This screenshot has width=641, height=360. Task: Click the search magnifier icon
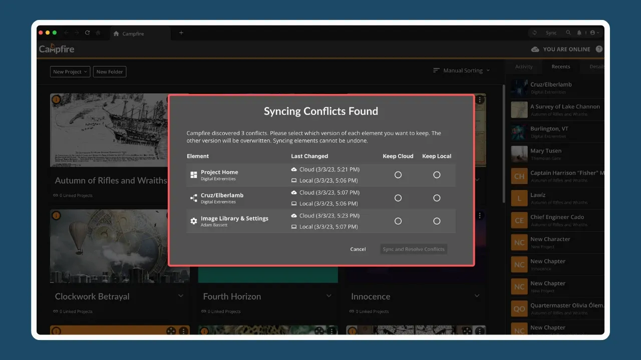click(x=568, y=33)
